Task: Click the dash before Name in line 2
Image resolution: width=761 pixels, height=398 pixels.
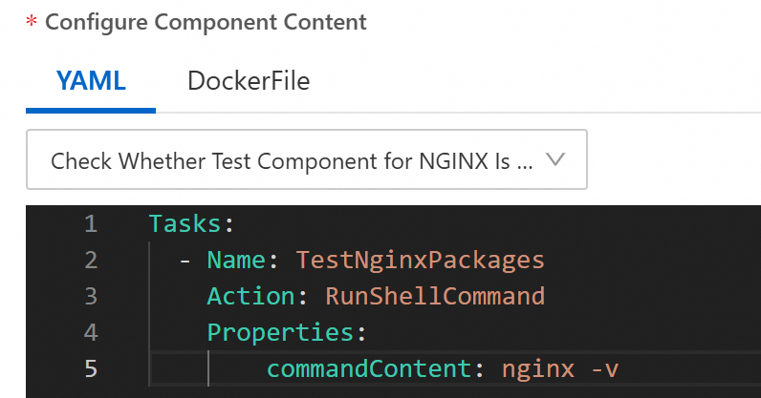Action: tap(185, 260)
